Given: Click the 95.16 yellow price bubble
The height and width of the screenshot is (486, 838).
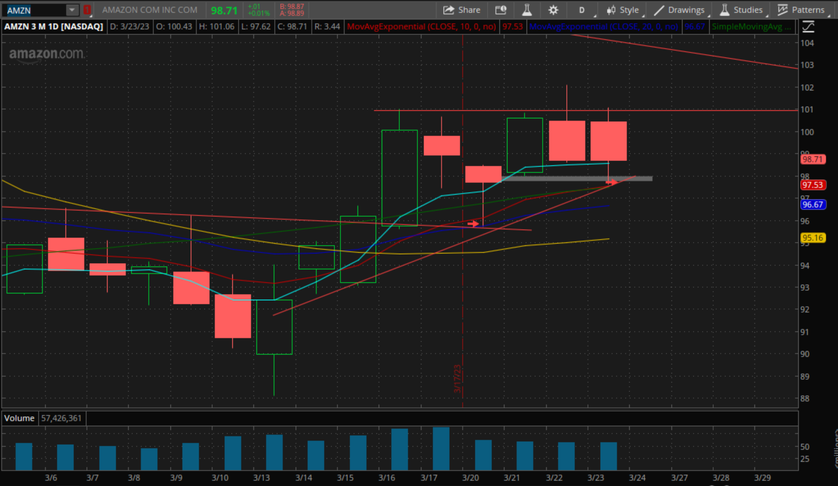Looking at the screenshot, I should 812,238.
